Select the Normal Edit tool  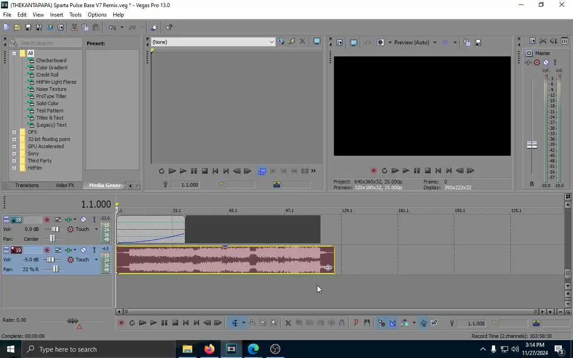pos(235,323)
